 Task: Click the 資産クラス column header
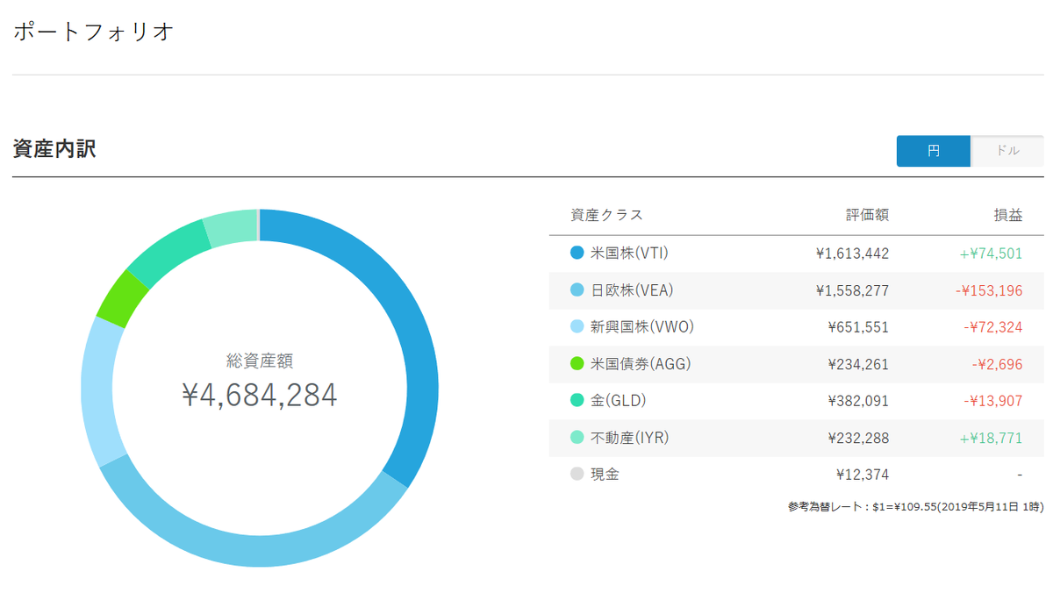pos(606,215)
